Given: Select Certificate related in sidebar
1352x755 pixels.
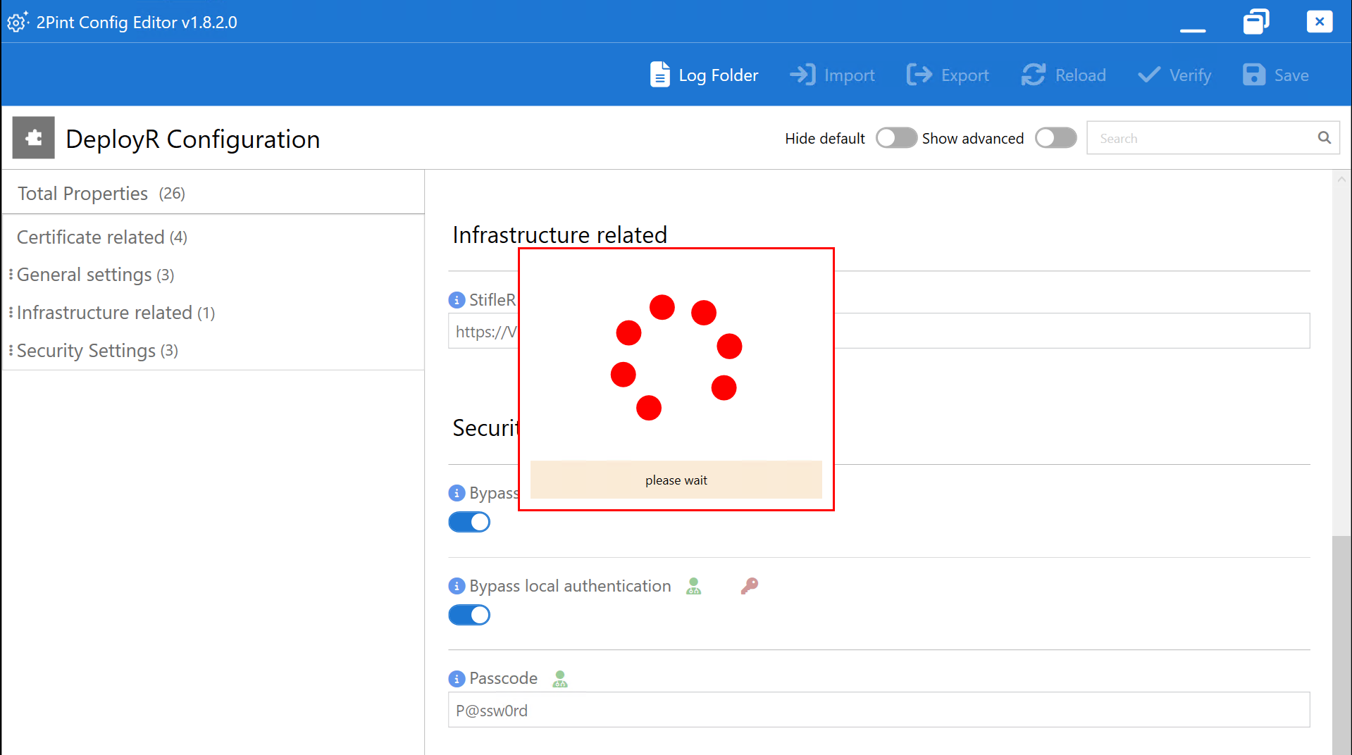Looking at the screenshot, I should coord(102,237).
